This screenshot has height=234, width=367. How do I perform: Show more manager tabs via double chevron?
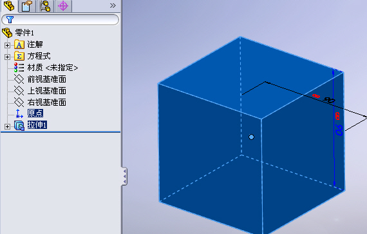coord(113,5)
